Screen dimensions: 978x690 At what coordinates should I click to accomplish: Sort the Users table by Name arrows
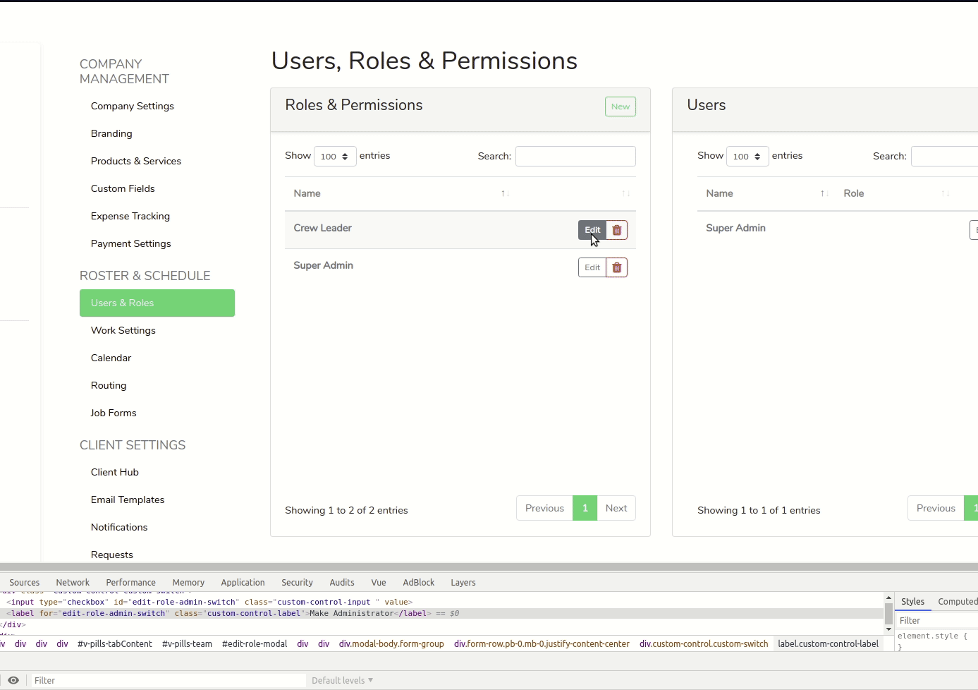click(822, 193)
